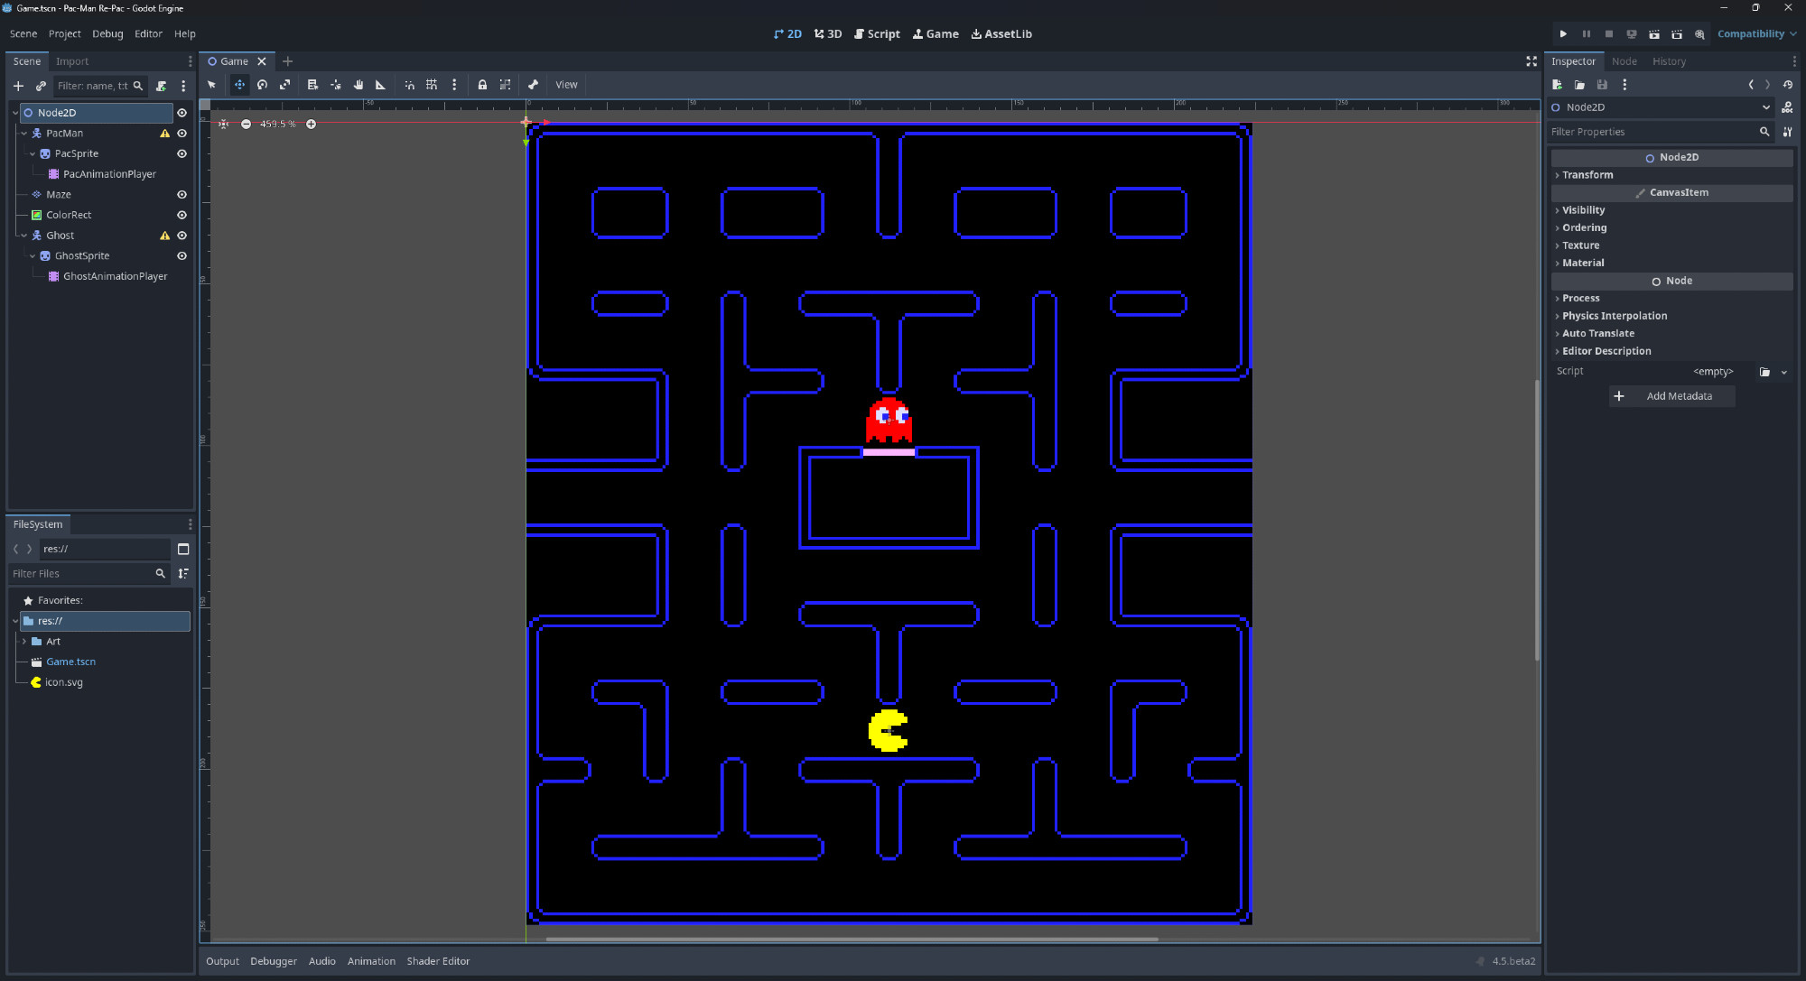The width and height of the screenshot is (1806, 981).
Task: Open the Debugger bottom panel
Action: (274, 961)
